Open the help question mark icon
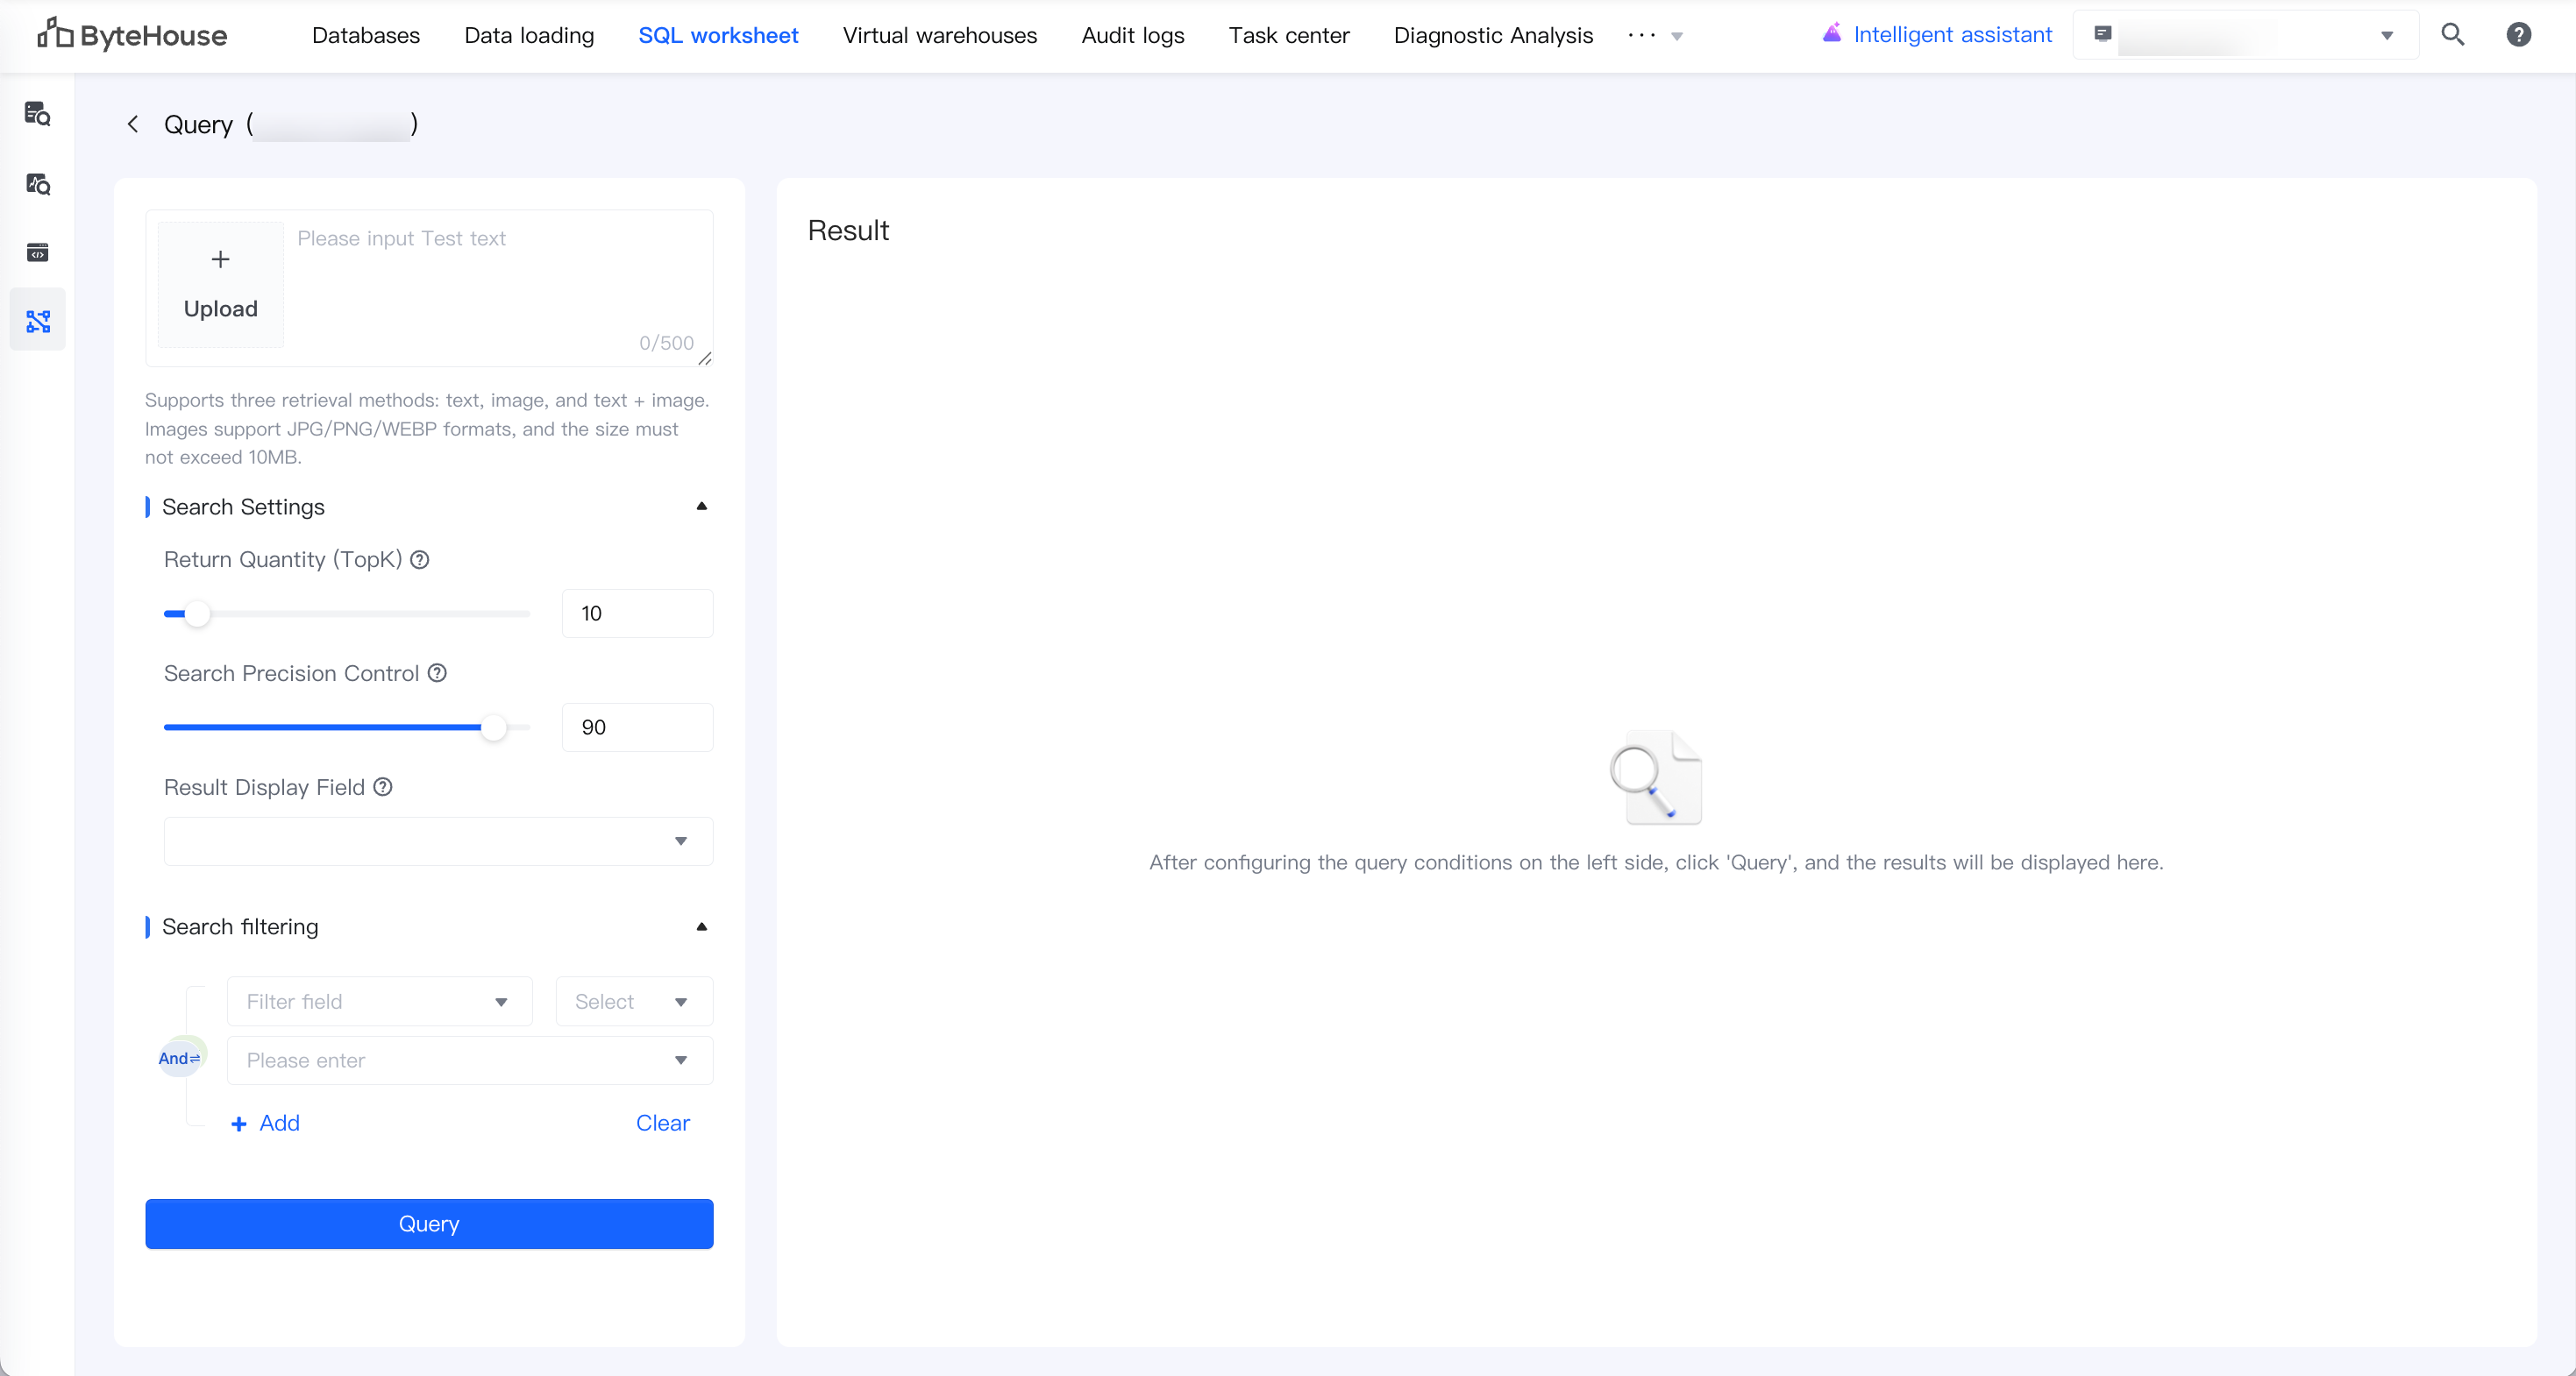 pos(2518,35)
